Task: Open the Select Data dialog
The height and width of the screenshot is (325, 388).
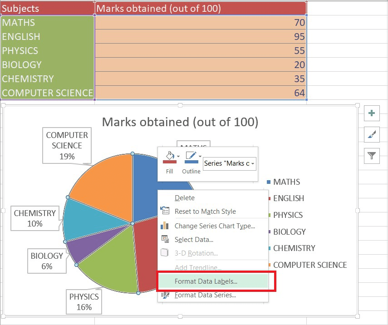Action: point(194,239)
